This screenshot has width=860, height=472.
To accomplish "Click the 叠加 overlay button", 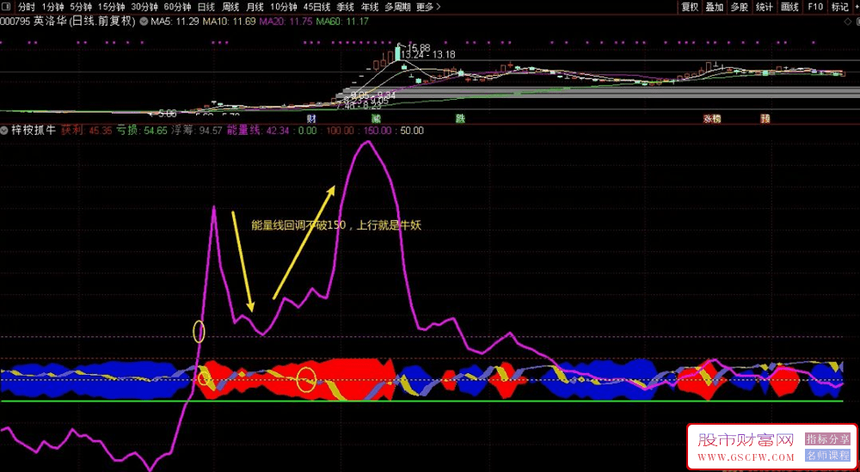I will coord(714,7).
